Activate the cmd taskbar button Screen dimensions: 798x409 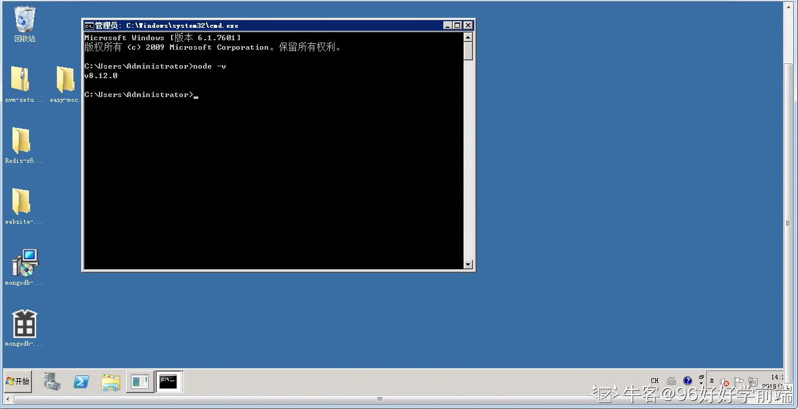pyautogui.click(x=169, y=382)
